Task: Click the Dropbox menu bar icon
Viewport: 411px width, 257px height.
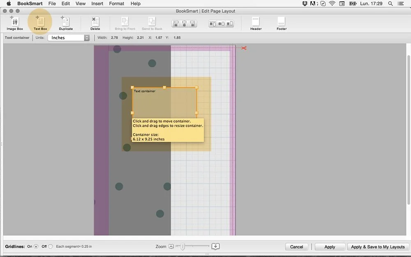Action: pyautogui.click(x=305, y=3)
